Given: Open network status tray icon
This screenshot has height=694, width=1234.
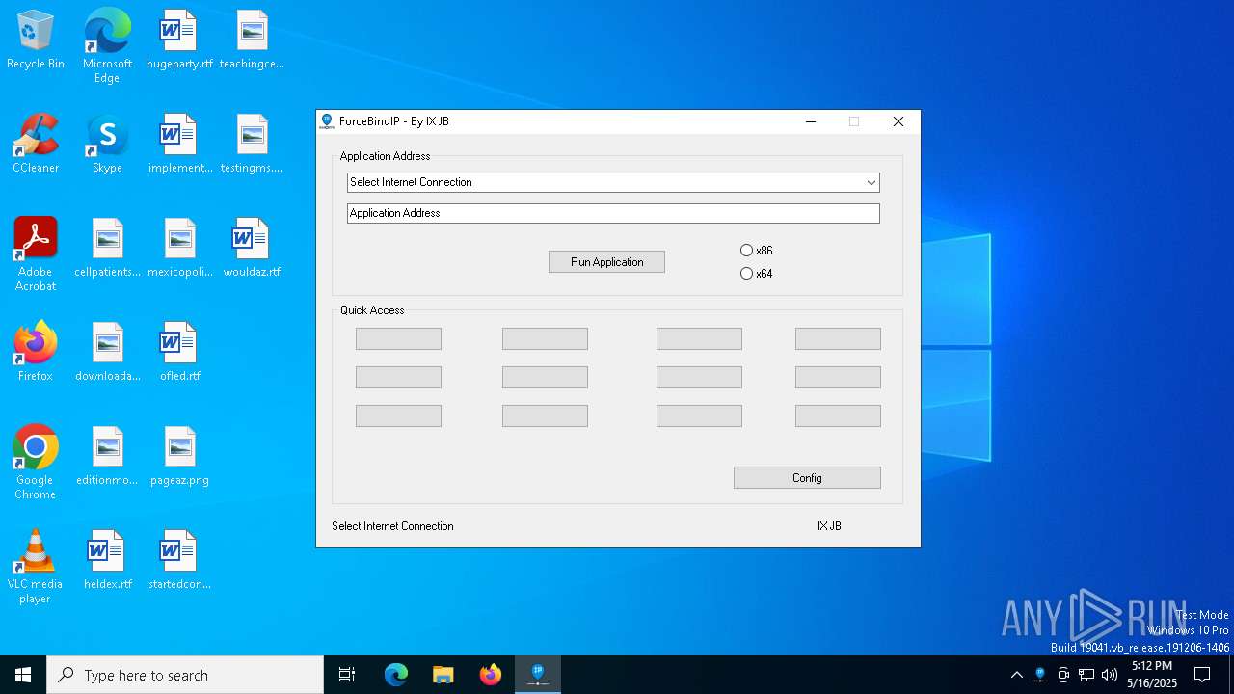Looking at the screenshot, I should coord(1086,675).
